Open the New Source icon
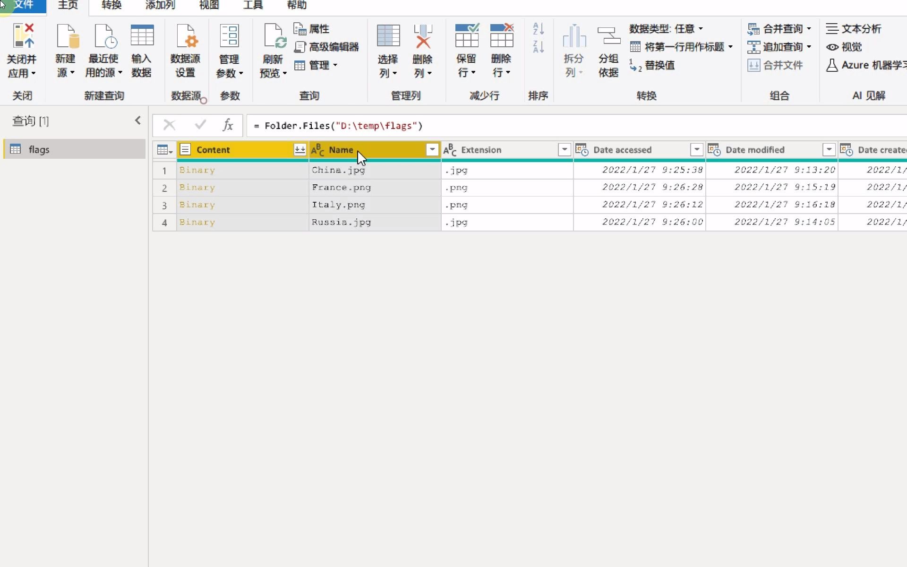This screenshot has width=907, height=567. coord(67,36)
